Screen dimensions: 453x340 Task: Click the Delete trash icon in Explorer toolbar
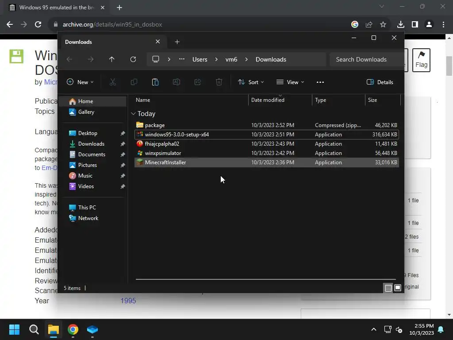pos(219,82)
